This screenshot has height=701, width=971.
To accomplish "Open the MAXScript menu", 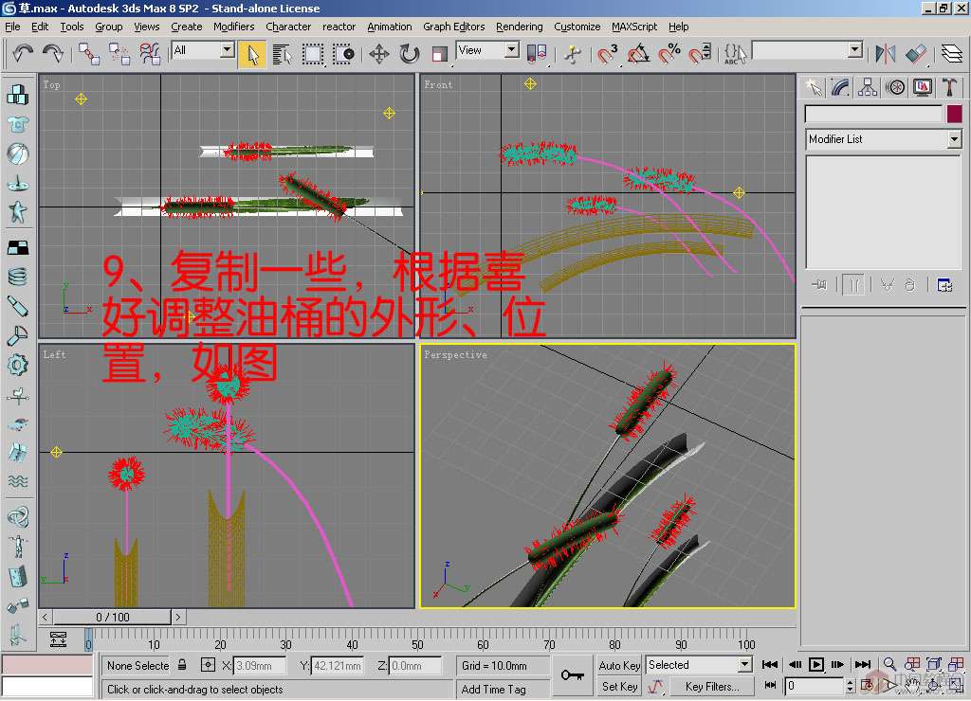I will (634, 27).
